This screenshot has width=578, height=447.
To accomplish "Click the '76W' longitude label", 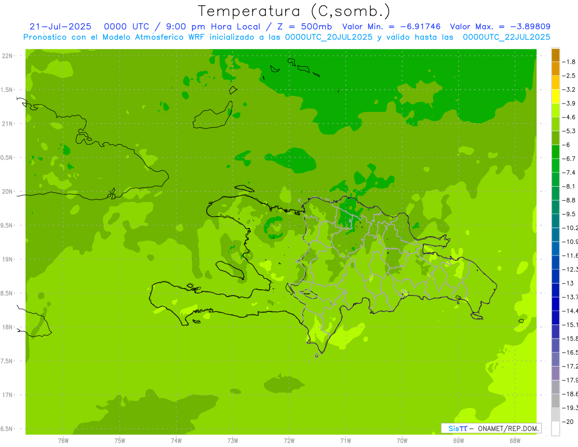I will coord(63,440).
